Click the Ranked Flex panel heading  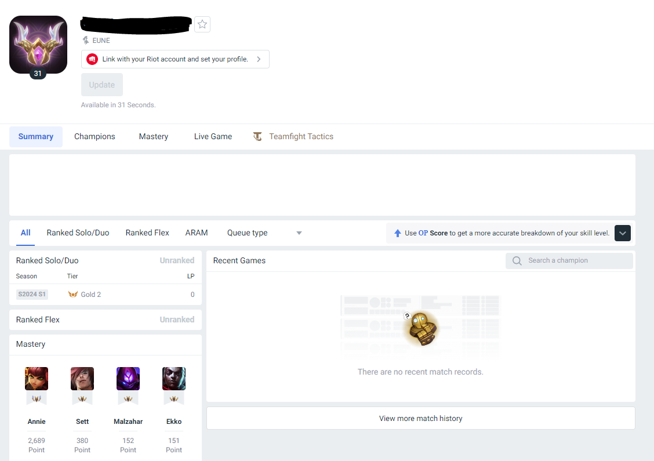click(38, 320)
